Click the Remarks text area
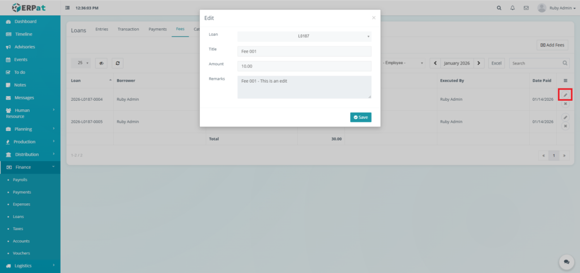 pos(304,87)
